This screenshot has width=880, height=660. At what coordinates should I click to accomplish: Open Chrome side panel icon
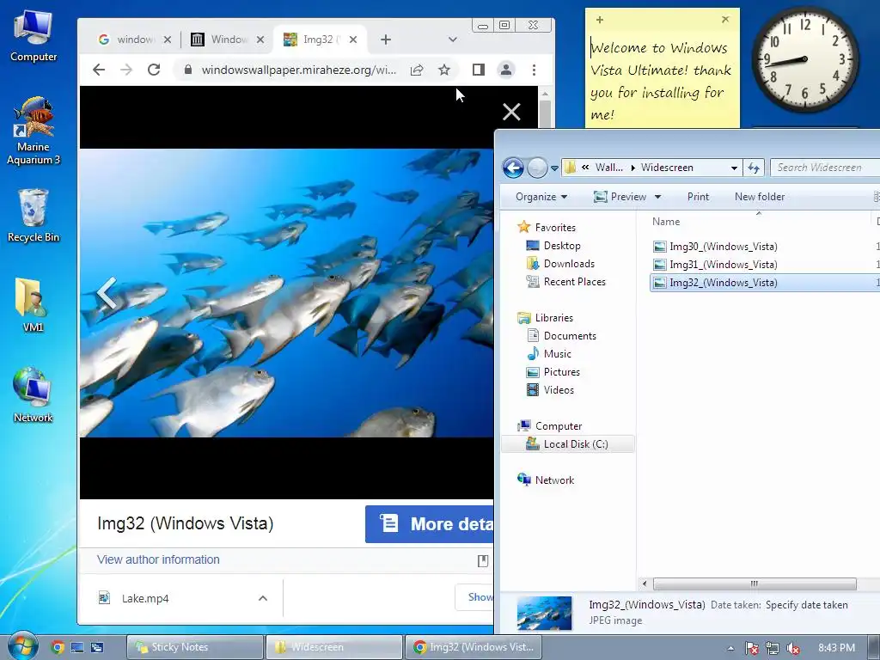tap(478, 70)
